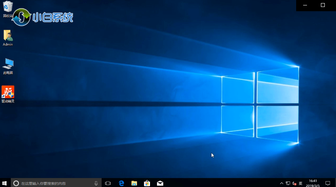Launch the 驱动精灵 driver tool icon
336x187 pixels.
coord(8,92)
